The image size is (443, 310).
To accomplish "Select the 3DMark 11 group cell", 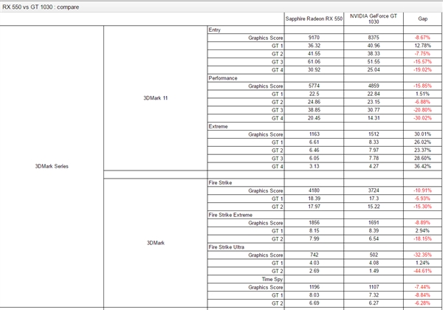I will pyautogui.click(x=155, y=98).
